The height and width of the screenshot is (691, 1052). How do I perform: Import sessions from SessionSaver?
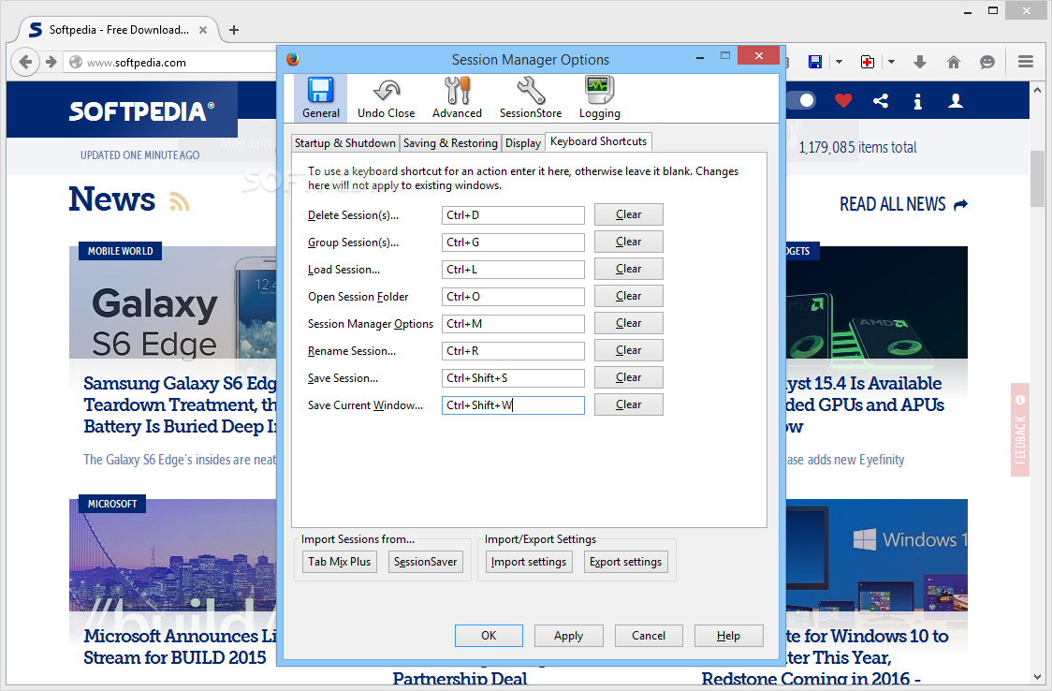[x=425, y=562]
